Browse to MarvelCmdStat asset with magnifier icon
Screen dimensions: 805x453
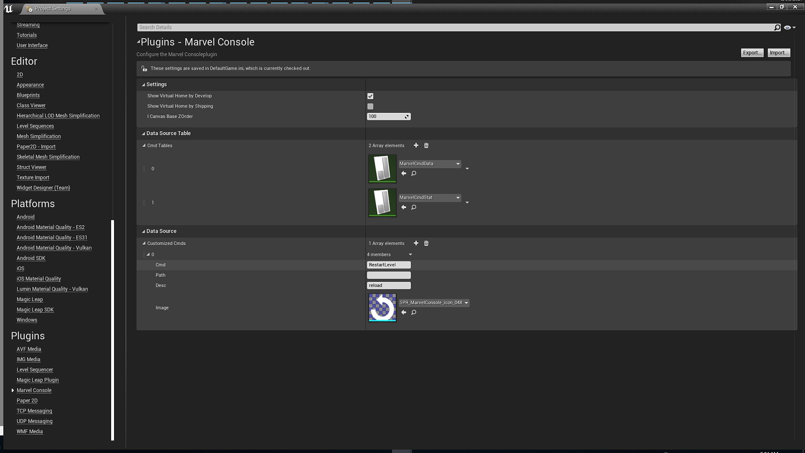(x=414, y=207)
